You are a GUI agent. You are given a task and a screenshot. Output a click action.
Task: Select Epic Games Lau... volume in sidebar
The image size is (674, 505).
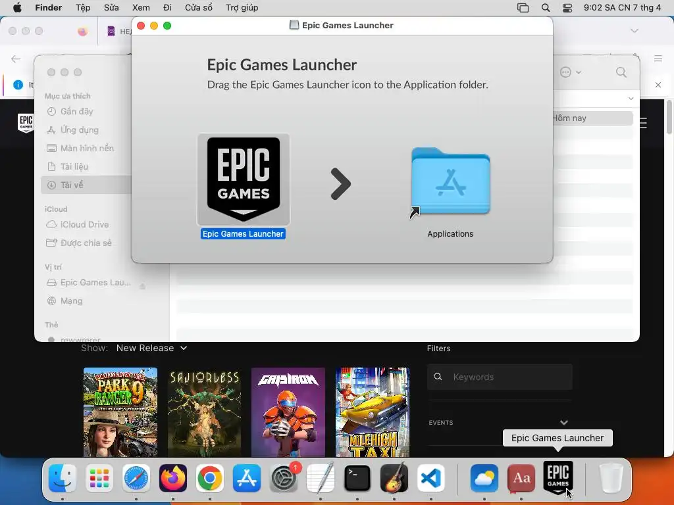tap(89, 283)
